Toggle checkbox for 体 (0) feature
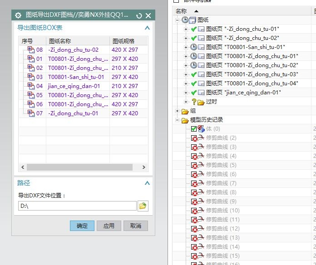Image resolution: width=316 pixels, height=265 pixels. [x=194, y=129]
